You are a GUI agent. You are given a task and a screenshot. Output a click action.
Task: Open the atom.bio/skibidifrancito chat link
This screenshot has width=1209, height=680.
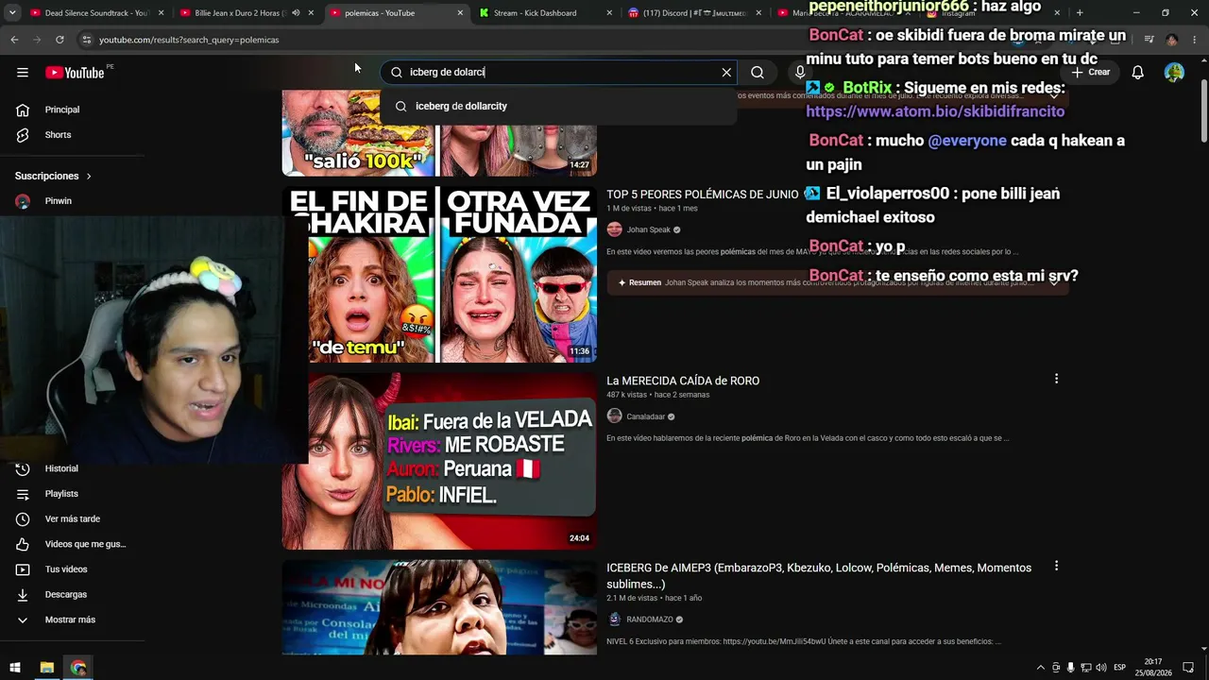tap(935, 111)
